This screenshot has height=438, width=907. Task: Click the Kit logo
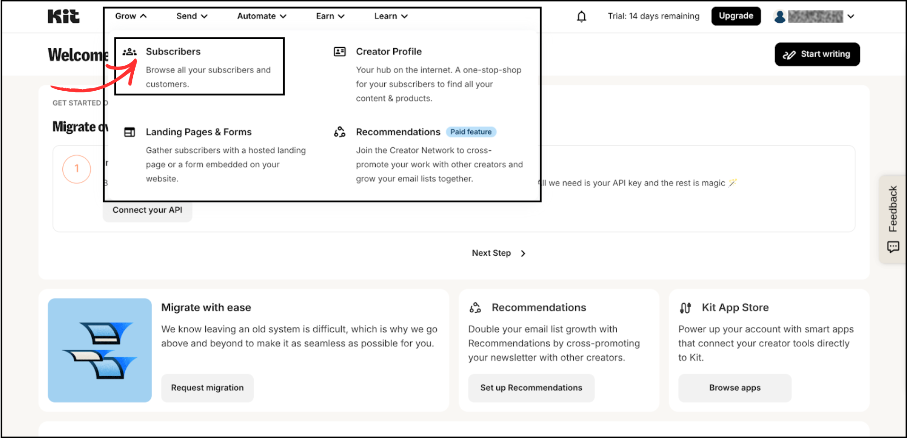pyautogui.click(x=63, y=17)
